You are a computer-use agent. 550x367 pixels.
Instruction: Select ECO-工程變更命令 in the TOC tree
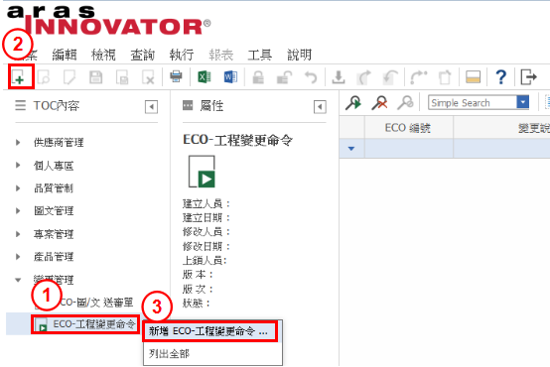tap(94, 324)
